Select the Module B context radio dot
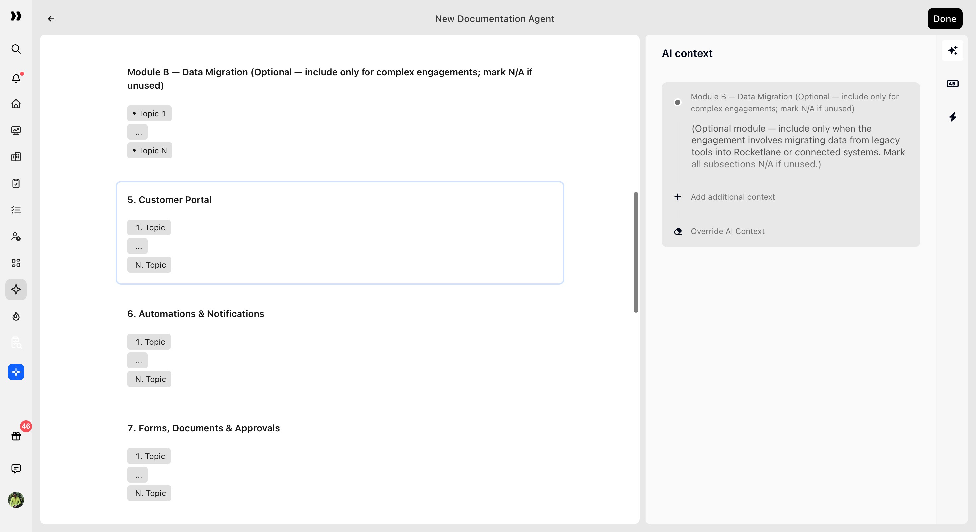976x532 pixels. click(x=678, y=102)
